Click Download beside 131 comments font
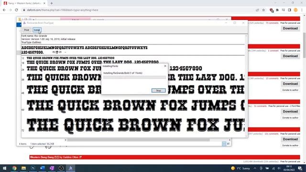This screenshot has width=306, height=172. [x=290, y=139]
